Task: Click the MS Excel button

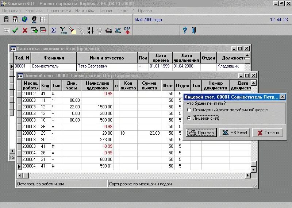Action: [234, 133]
